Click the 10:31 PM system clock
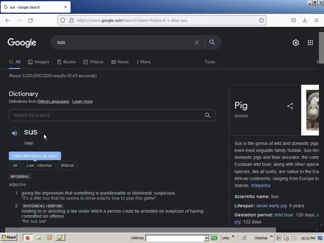 308,238
